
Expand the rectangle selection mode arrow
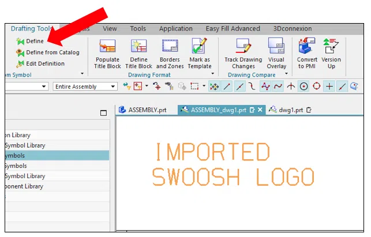pos(204,86)
